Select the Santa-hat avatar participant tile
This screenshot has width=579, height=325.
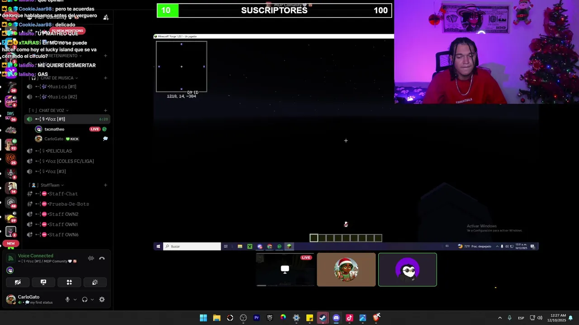pyautogui.click(x=346, y=269)
